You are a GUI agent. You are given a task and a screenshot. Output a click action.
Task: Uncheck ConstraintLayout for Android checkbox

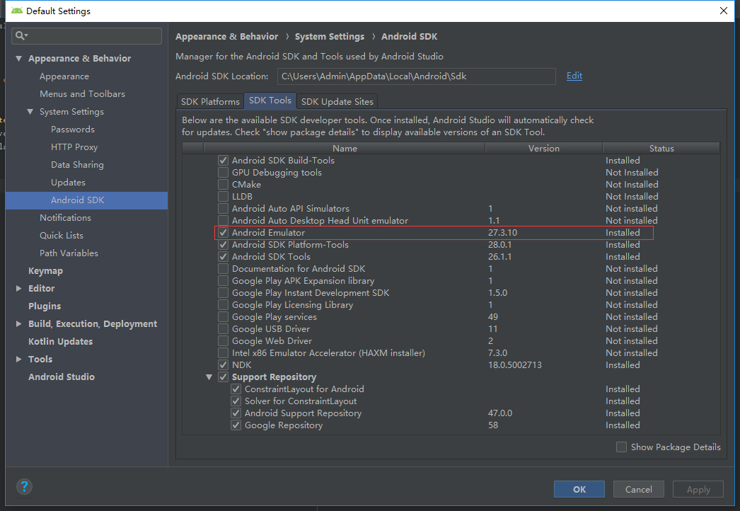(236, 389)
